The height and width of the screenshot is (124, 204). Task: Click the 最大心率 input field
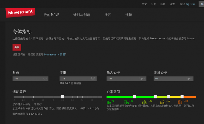127,78
